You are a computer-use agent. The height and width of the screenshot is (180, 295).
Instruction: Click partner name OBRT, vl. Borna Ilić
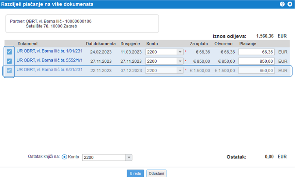click(x=44, y=21)
